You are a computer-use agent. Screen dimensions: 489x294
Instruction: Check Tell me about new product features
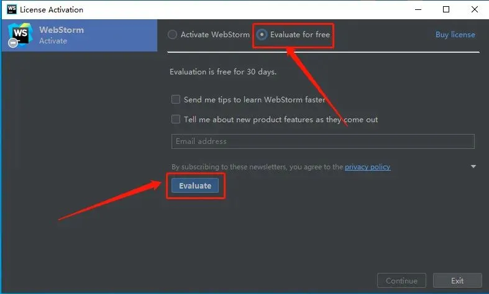tap(176, 119)
